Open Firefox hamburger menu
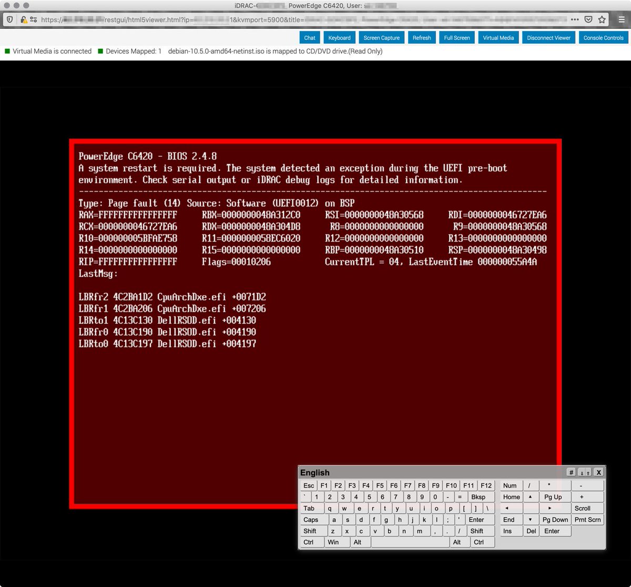 coord(622,19)
